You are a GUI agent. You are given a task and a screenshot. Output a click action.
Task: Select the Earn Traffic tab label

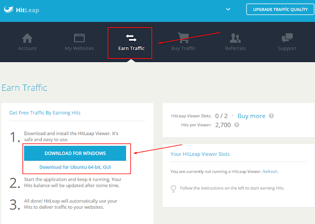click(x=131, y=48)
